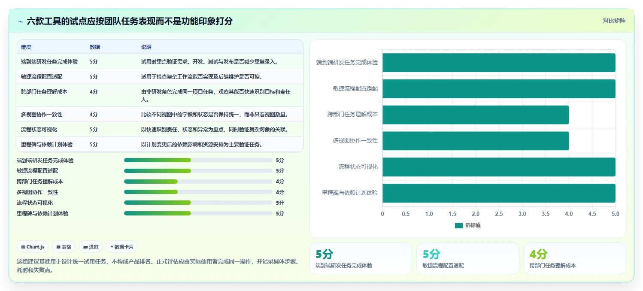This screenshot has width=643, height=291.
Task: Click progress bar for 端到端研发任务完成体验
Action: [198, 160]
